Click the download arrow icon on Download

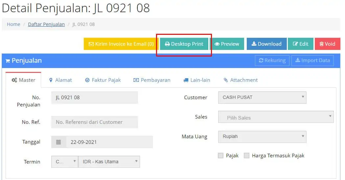pyautogui.click(x=254, y=44)
